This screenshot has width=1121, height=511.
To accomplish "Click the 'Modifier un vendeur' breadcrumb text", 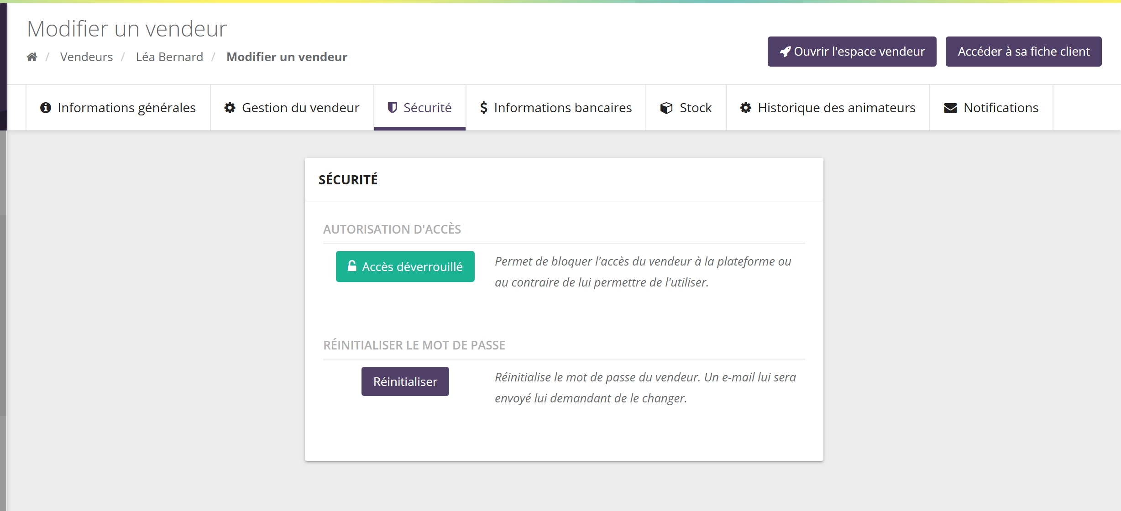I will (287, 57).
